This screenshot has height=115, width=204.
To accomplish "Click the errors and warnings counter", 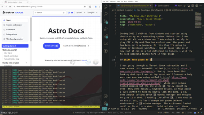I will (125, 109).
